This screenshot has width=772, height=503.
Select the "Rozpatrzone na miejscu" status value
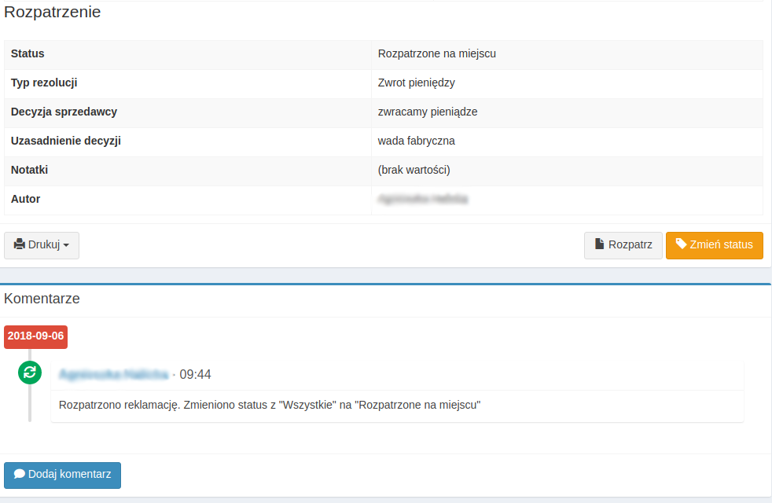[436, 54]
